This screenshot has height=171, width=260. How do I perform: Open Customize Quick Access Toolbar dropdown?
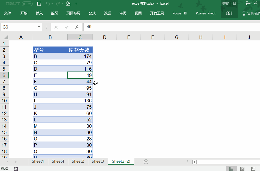coord(76,4)
